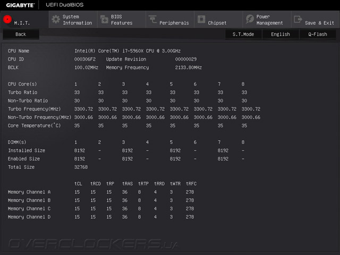The width and height of the screenshot is (340, 255).
Task: Click the red M.I.T. icon
Action: pyautogui.click(x=7, y=19)
